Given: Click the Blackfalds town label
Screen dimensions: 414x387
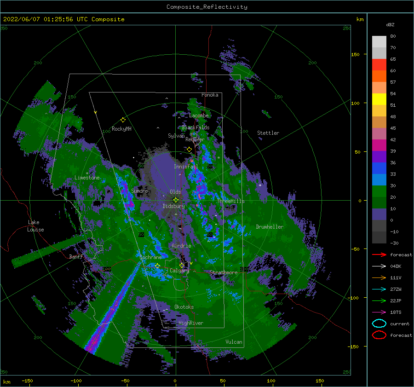Looking at the screenshot, I should tap(195, 127).
